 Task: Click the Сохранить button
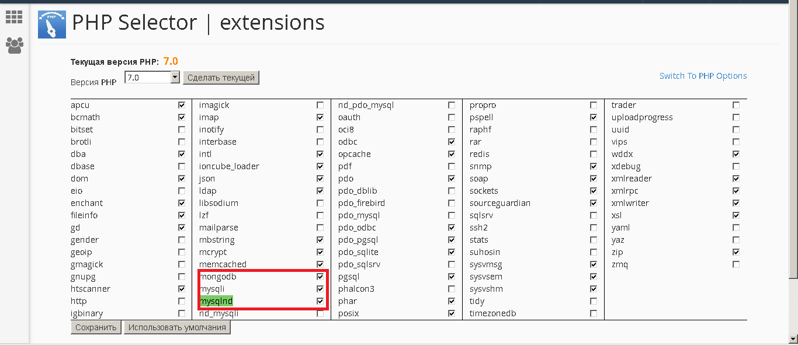(x=96, y=327)
